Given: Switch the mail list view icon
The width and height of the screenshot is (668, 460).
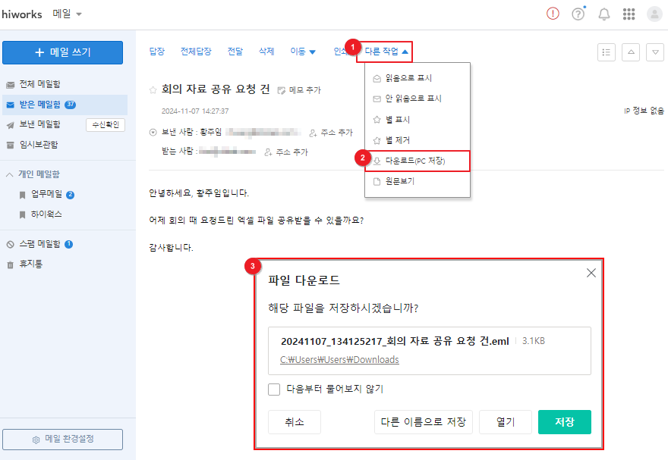Looking at the screenshot, I should click(x=607, y=52).
